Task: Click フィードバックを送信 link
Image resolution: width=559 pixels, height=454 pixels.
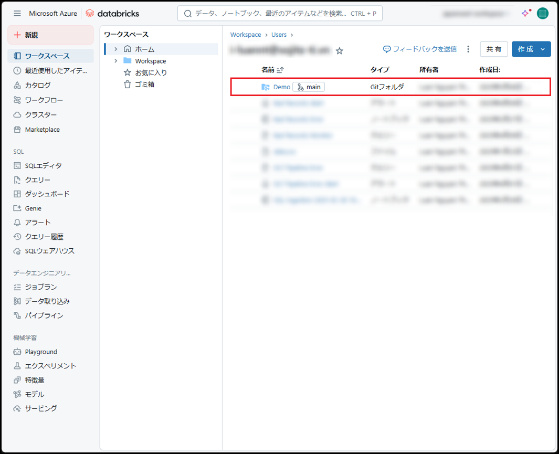Action: [419, 49]
